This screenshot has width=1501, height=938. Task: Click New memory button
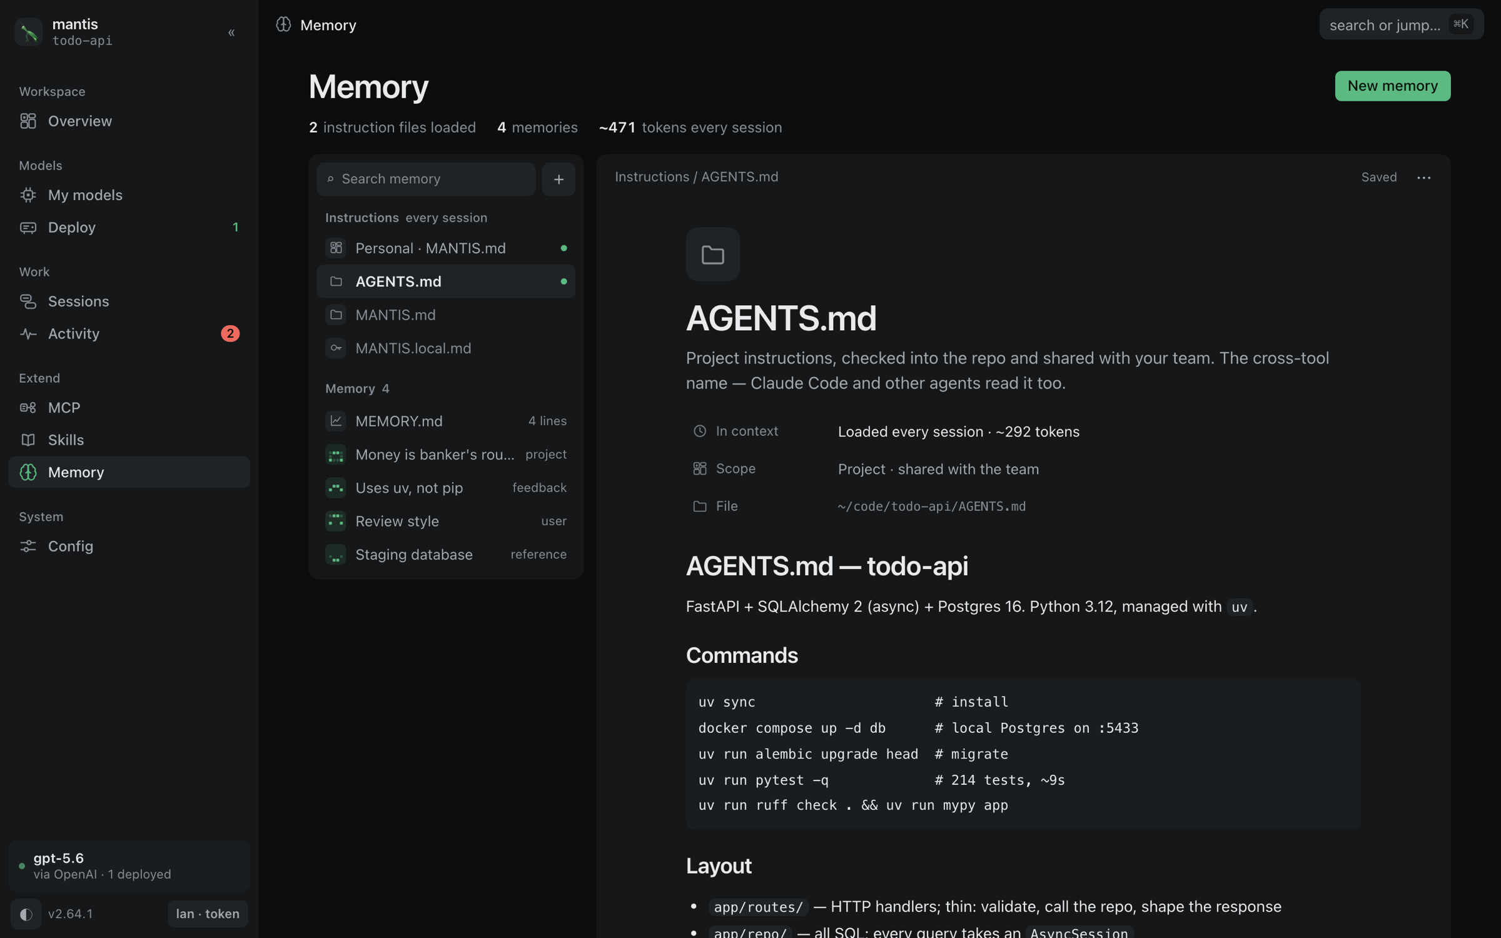coord(1393,86)
